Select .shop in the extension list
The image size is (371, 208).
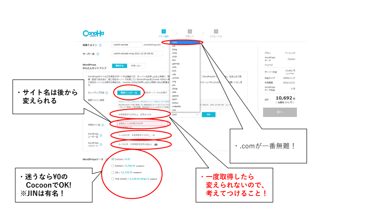coord(185,89)
